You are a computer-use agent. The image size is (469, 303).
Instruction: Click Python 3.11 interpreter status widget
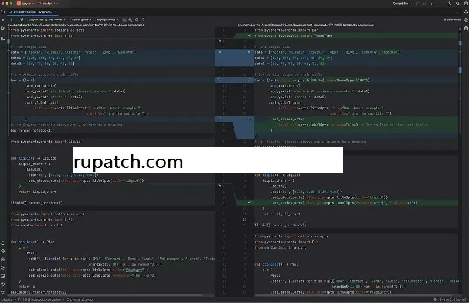point(453,299)
